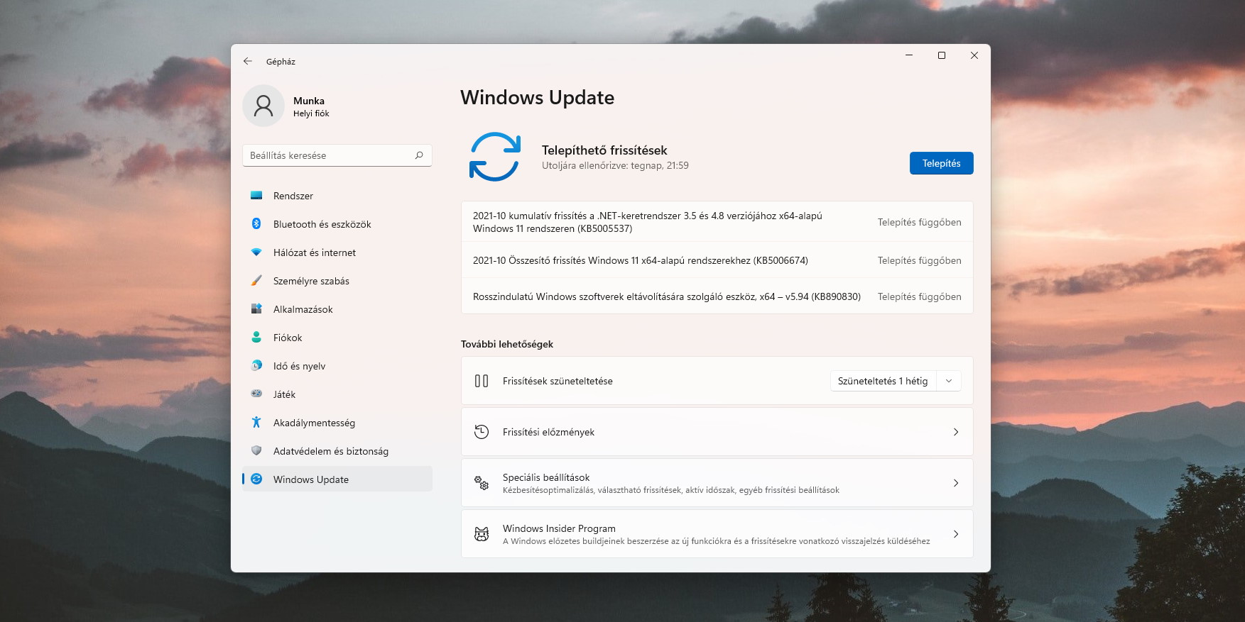Click Telepítés függőben status for KB5005537
Viewport: 1245px width, 622px height.
click(919, 222)
